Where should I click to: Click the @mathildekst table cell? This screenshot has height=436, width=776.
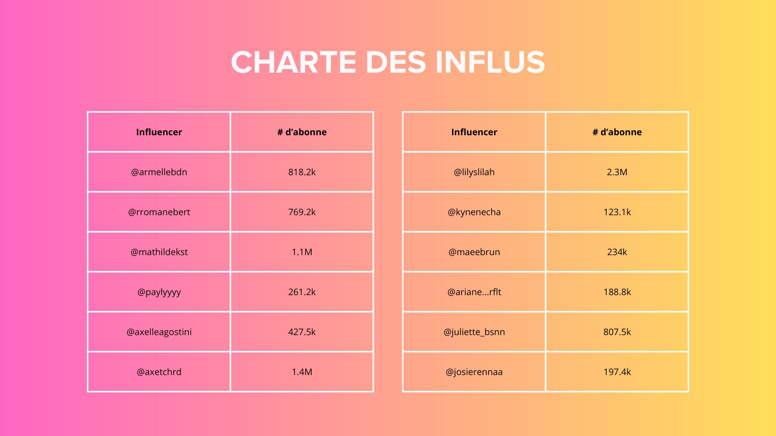(159, 252)
